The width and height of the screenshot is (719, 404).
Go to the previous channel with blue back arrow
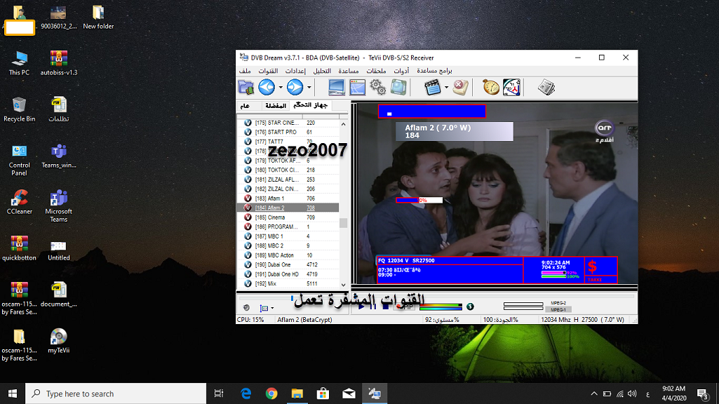point(267,87)
